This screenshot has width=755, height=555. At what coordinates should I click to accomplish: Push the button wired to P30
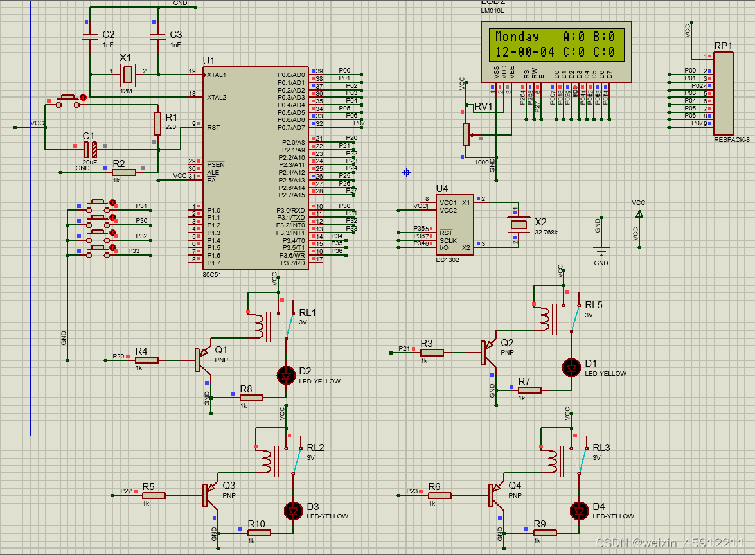98,221
